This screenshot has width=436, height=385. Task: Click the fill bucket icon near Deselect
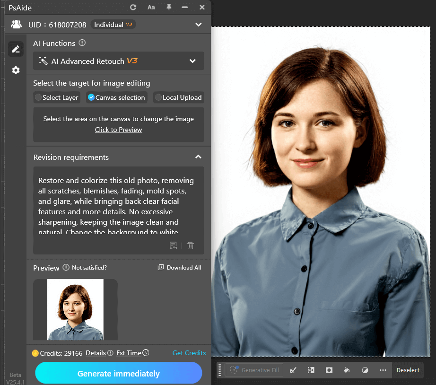pyautogui.click(x=347, y=370)
